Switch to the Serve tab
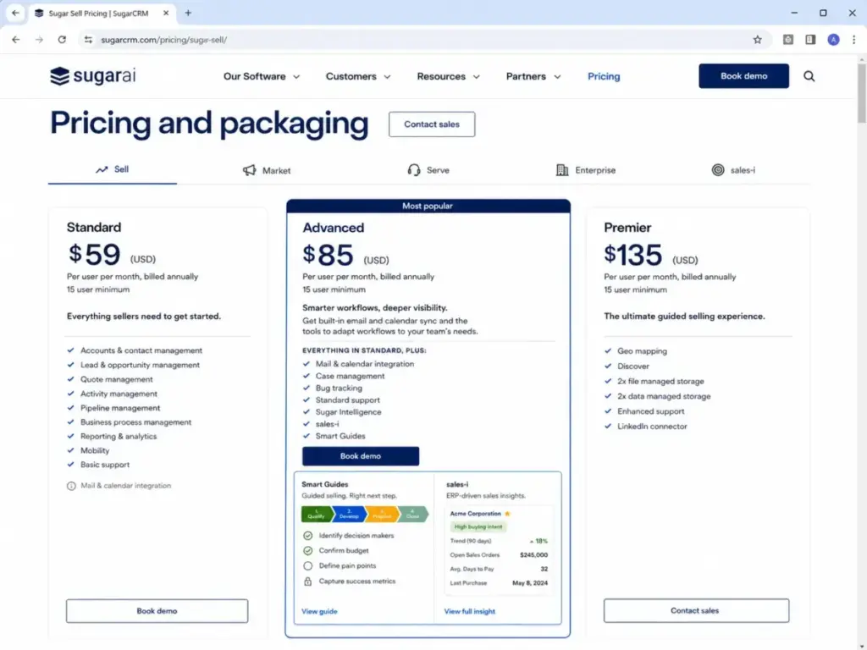867x650 pixels. pos(428,170)
